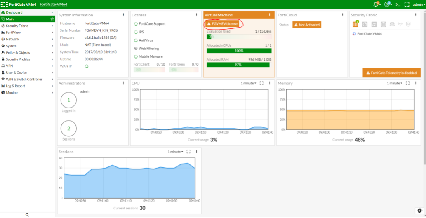Expand CPU widget to full screen
This screenshot has height=218, width=426.
[x=261, y=83]
